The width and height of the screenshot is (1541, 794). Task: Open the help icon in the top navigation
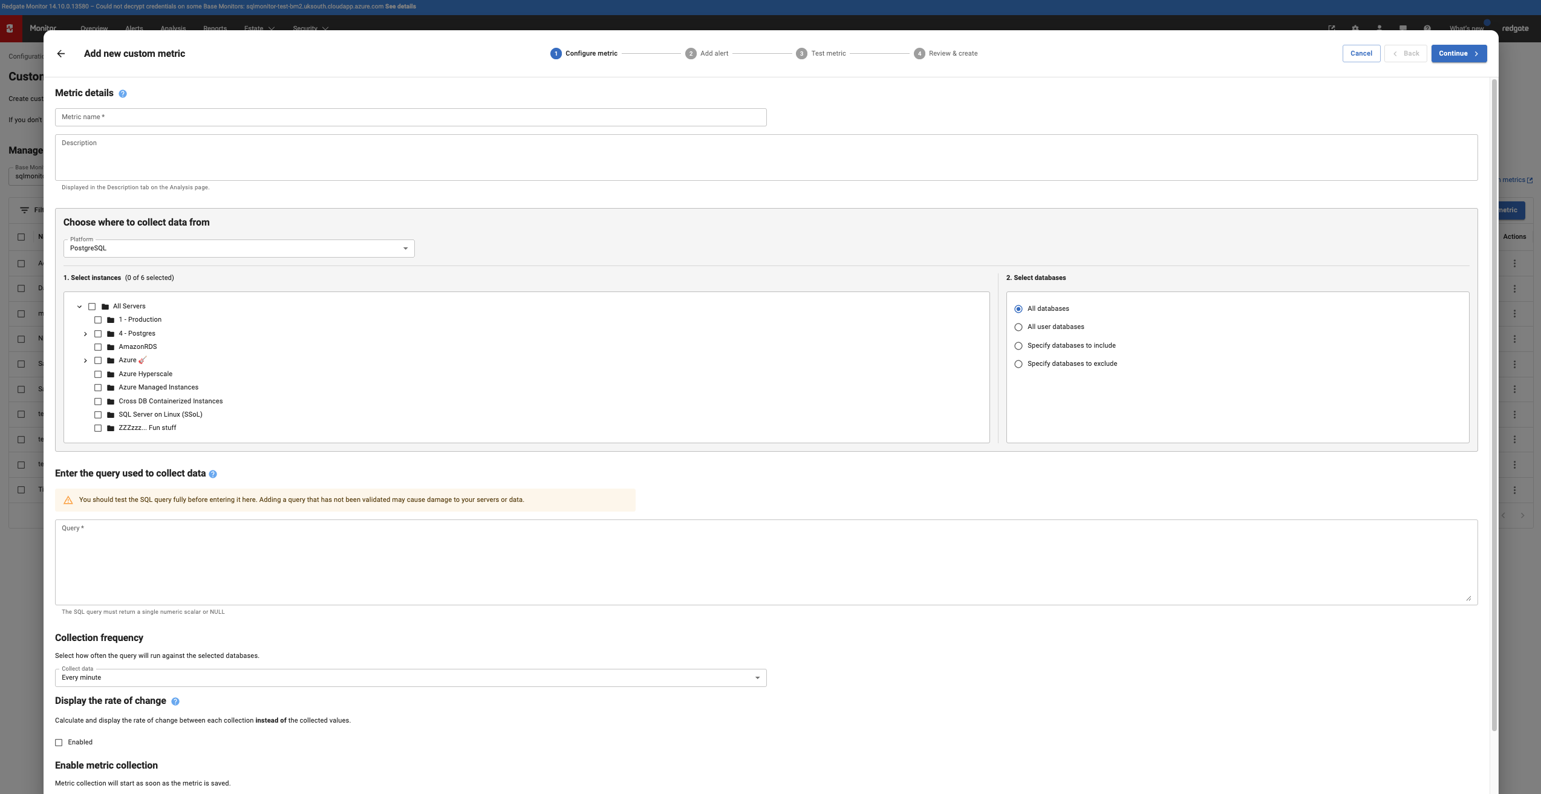1427,28
